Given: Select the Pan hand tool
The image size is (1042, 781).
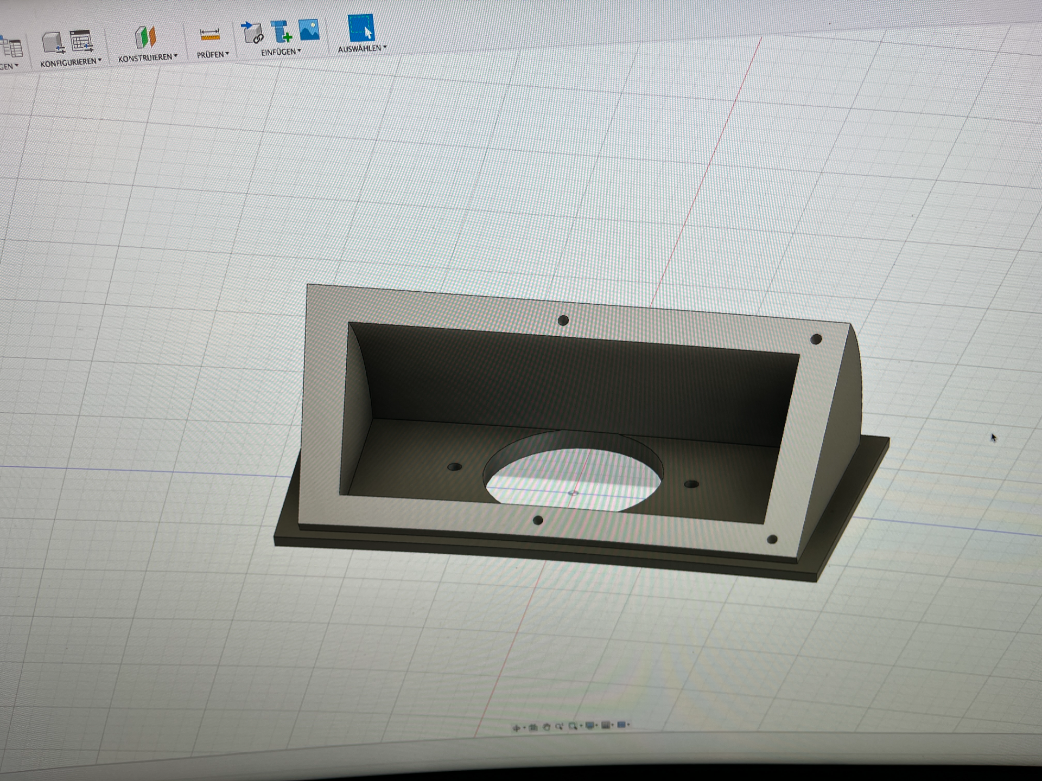Looking at the screenshot, I should tap(547, 727).
